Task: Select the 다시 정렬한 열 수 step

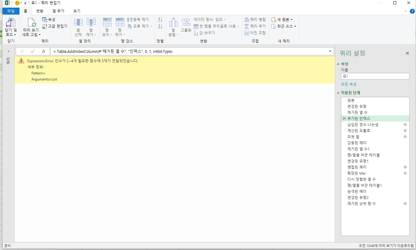Action: pos(375,179)
